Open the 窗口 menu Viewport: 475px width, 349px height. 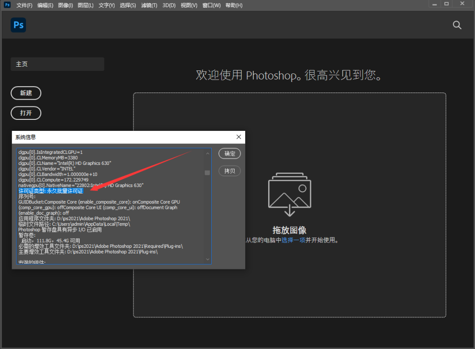point(211,5)
